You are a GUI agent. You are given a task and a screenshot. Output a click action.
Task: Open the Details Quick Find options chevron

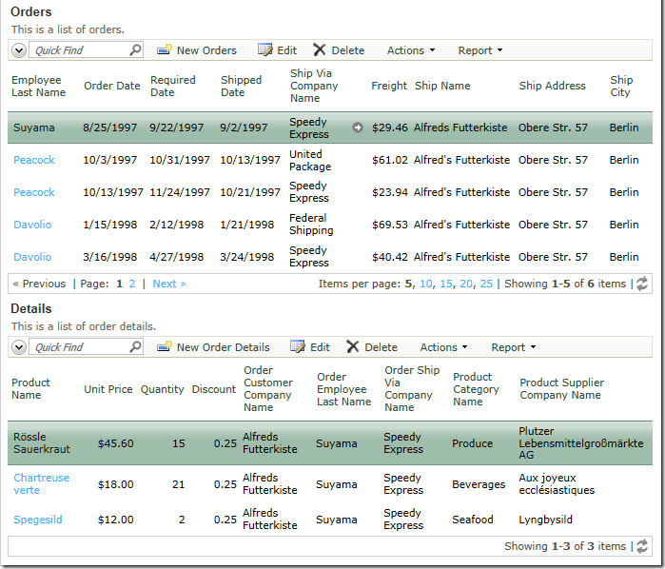(19, 347)
